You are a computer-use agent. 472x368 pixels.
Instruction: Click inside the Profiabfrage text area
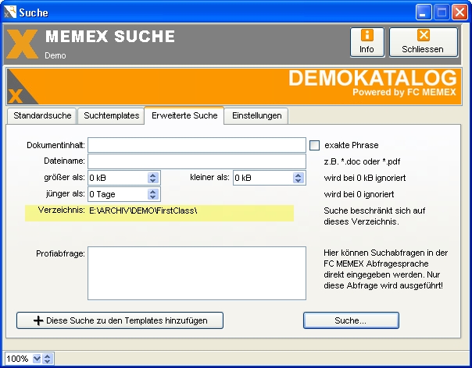point(196,273)
